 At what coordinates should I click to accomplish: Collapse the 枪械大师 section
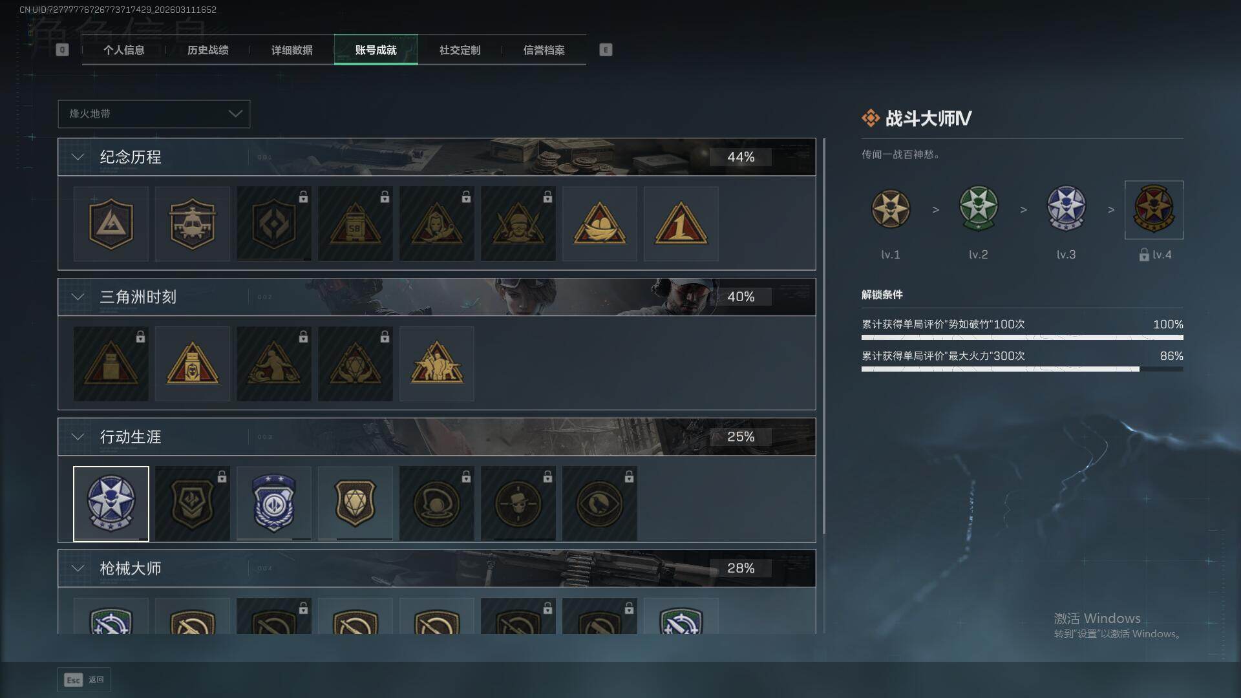coord(78,568)
